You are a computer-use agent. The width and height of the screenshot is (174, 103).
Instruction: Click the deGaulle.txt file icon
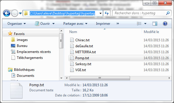[x=72, y=46]
